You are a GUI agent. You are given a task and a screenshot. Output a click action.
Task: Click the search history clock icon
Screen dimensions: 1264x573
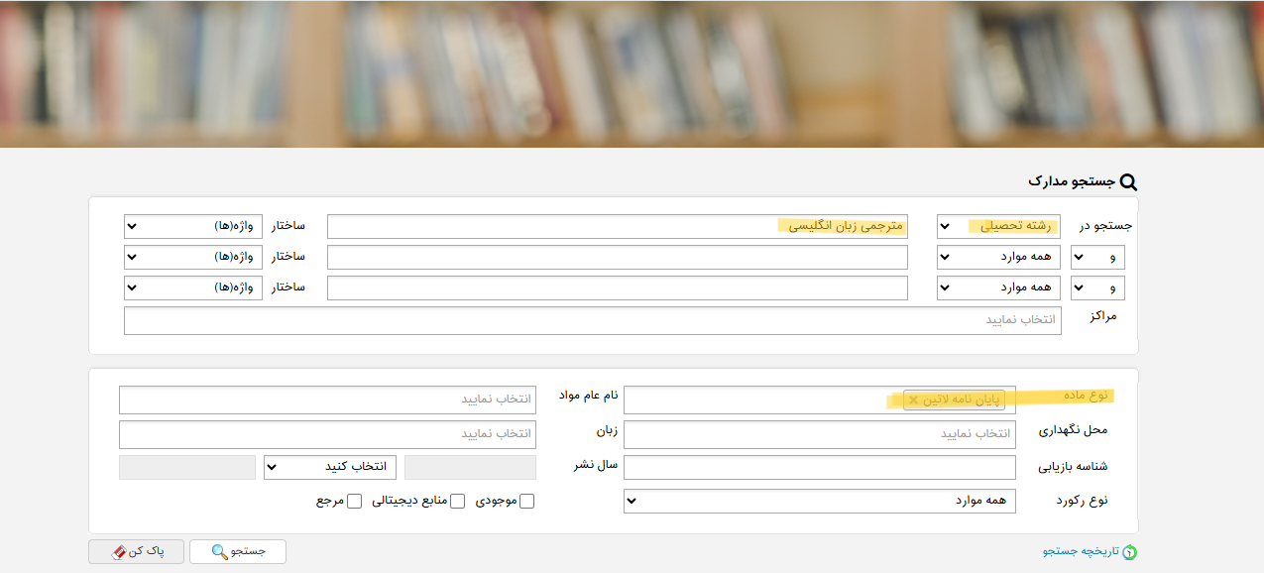(1129, 552)
